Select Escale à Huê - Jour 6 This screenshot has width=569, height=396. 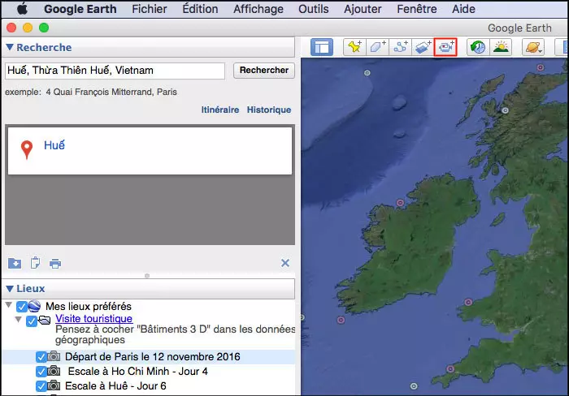pos(115,385)
